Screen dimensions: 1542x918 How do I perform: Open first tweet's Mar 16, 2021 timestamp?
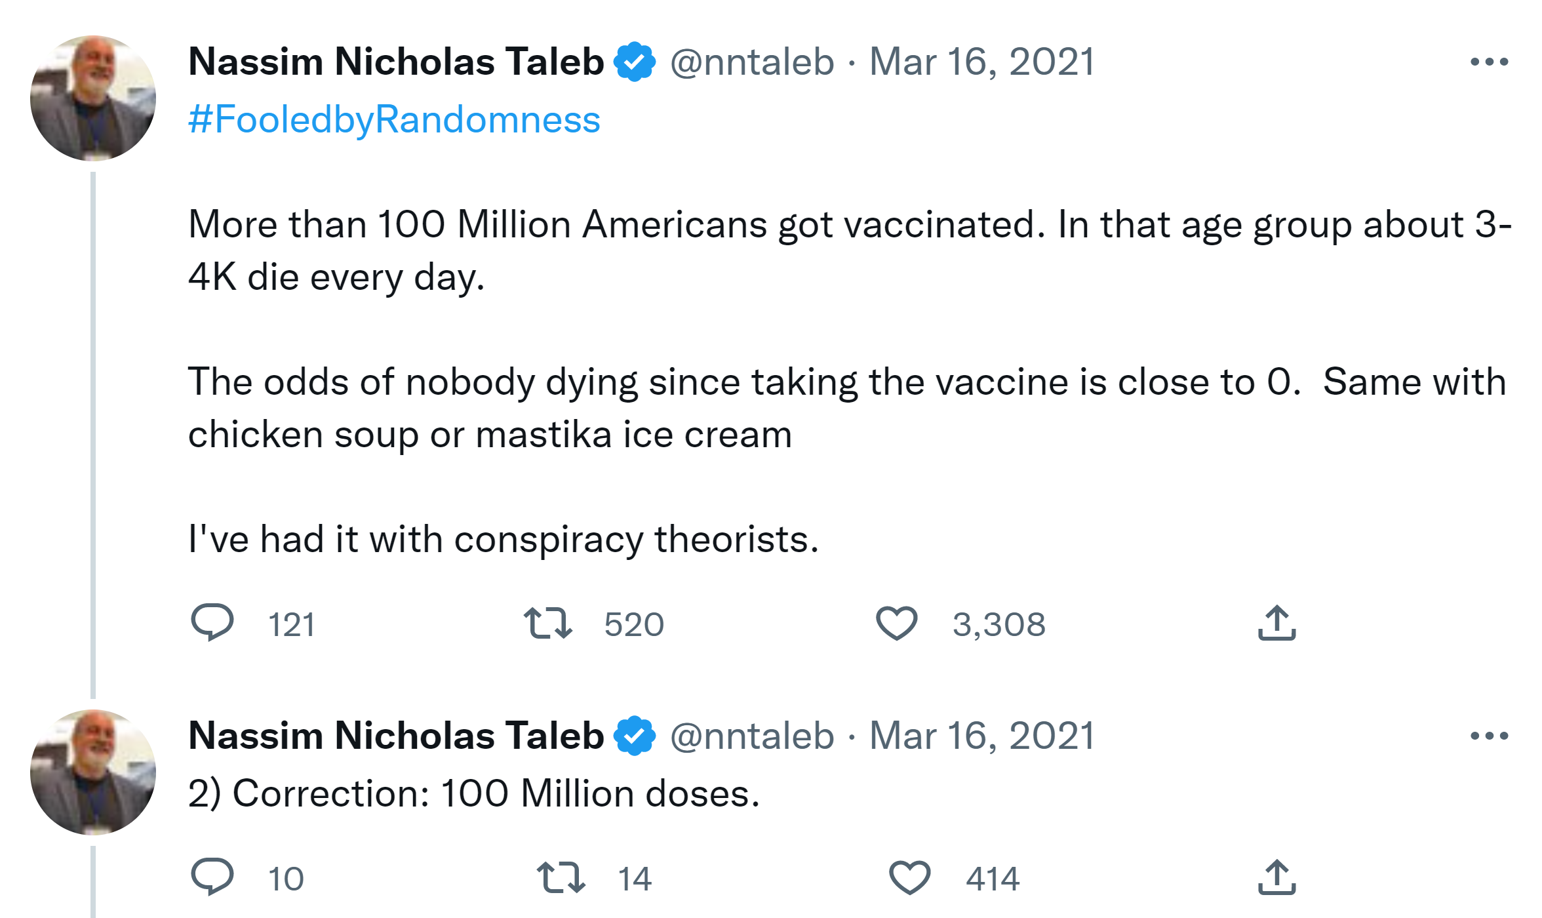click(x=981, y=62)
